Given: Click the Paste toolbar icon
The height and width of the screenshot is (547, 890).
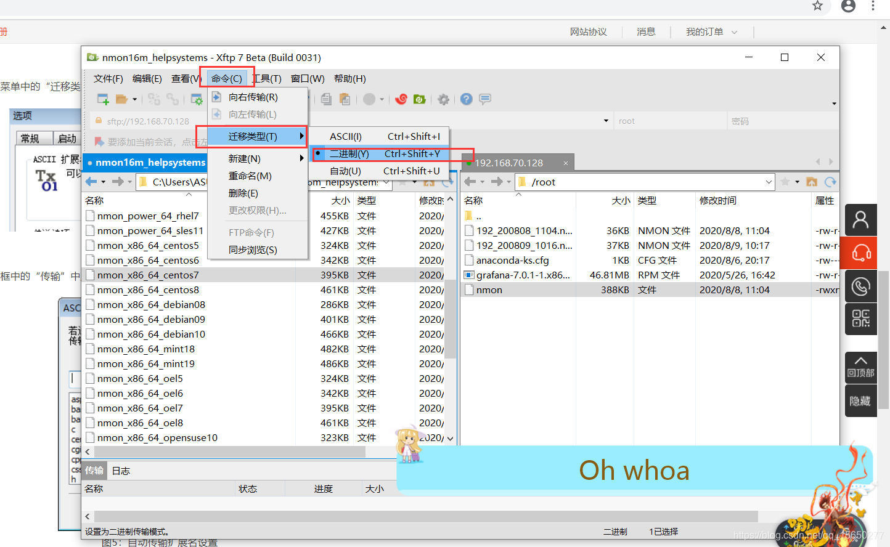Looking at the screenshot, I should (x=345, y=99).
